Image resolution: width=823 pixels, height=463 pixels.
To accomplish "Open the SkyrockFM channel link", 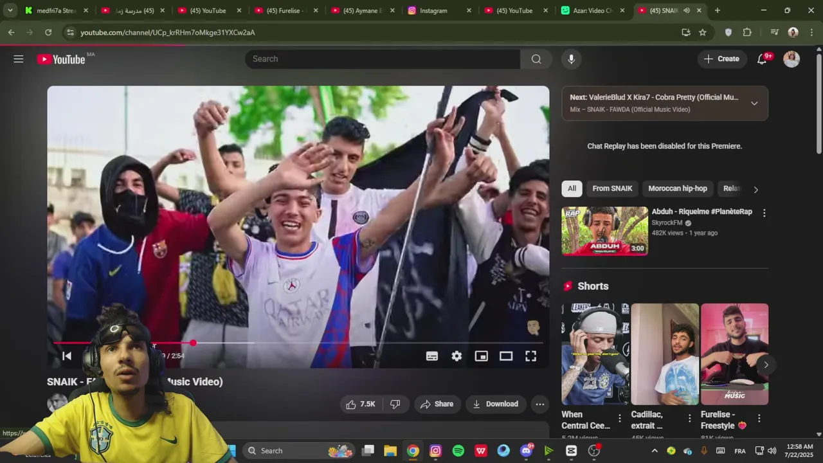I will point(667,222).
